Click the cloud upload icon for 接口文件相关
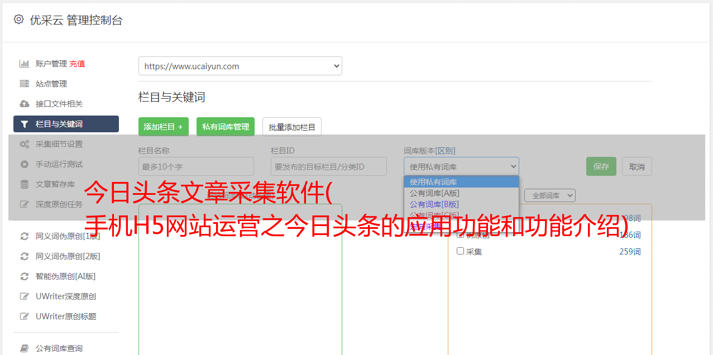The width and height of the screenshot is (713, 355). [x=25, y=104]
